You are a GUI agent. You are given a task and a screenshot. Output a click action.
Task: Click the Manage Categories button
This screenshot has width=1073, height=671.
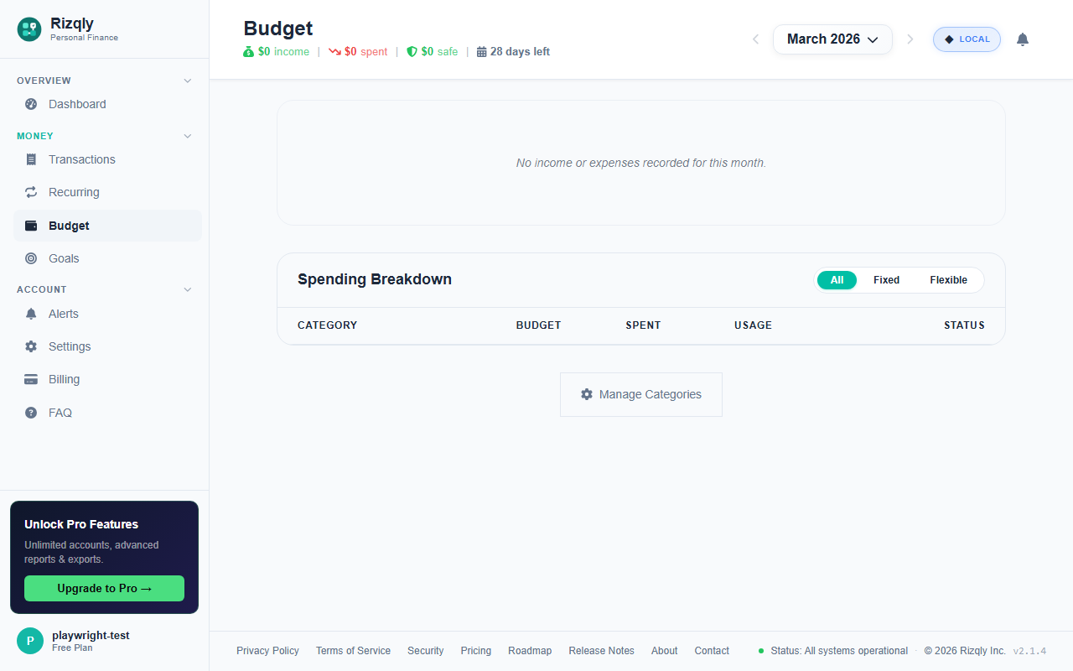click(x=640, y=394)
